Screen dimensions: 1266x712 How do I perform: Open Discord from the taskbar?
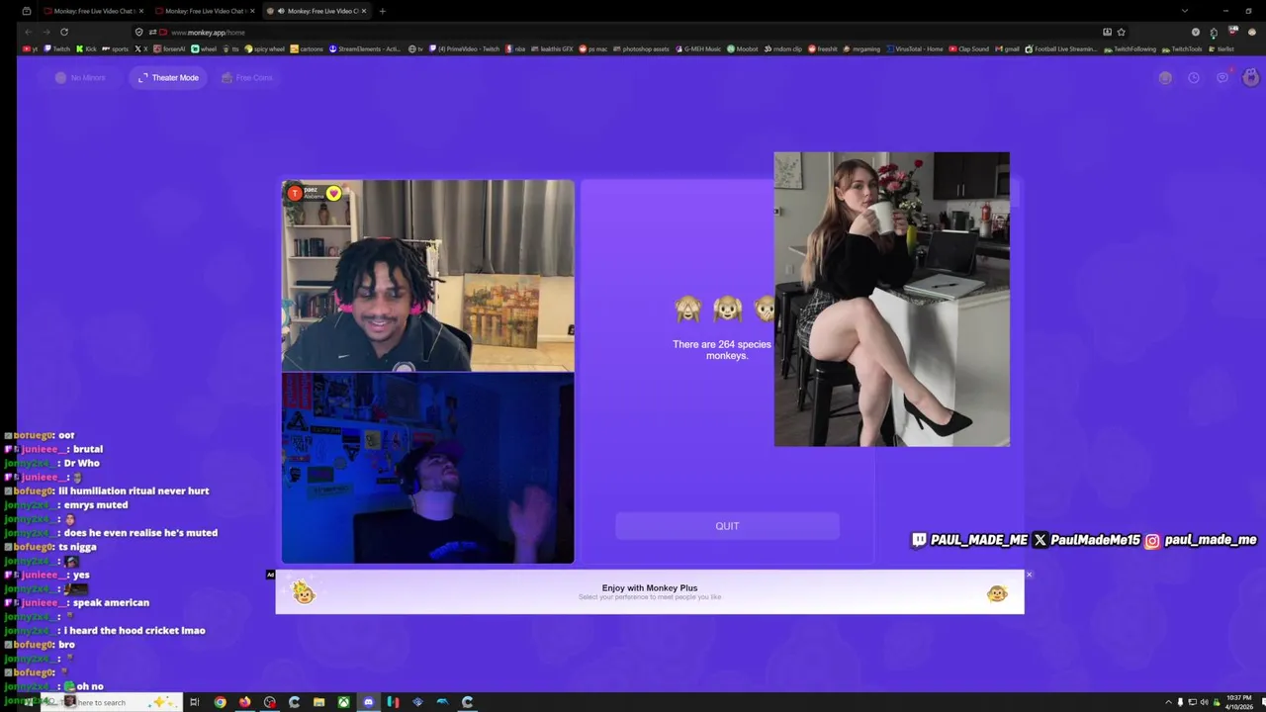(x=368, y=702)
